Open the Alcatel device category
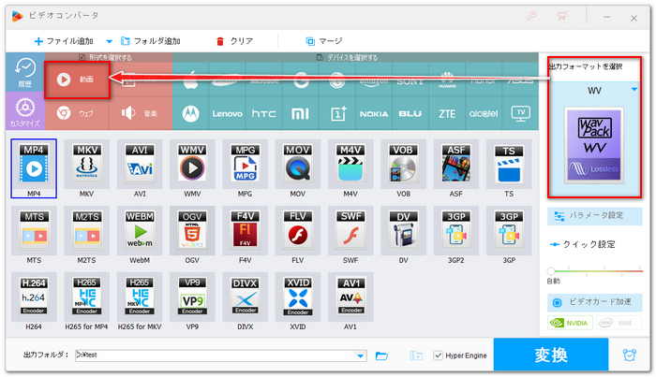Screen dimensions: 656x377 coord(484,113)
